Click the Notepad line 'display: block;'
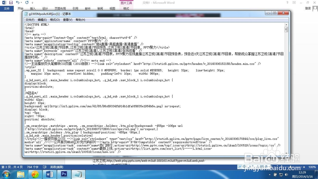The width and height of the screenshot is (318, 179). [37, 110]
